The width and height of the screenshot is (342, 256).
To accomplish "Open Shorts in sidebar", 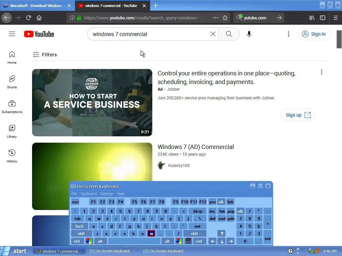I will 12,82.
